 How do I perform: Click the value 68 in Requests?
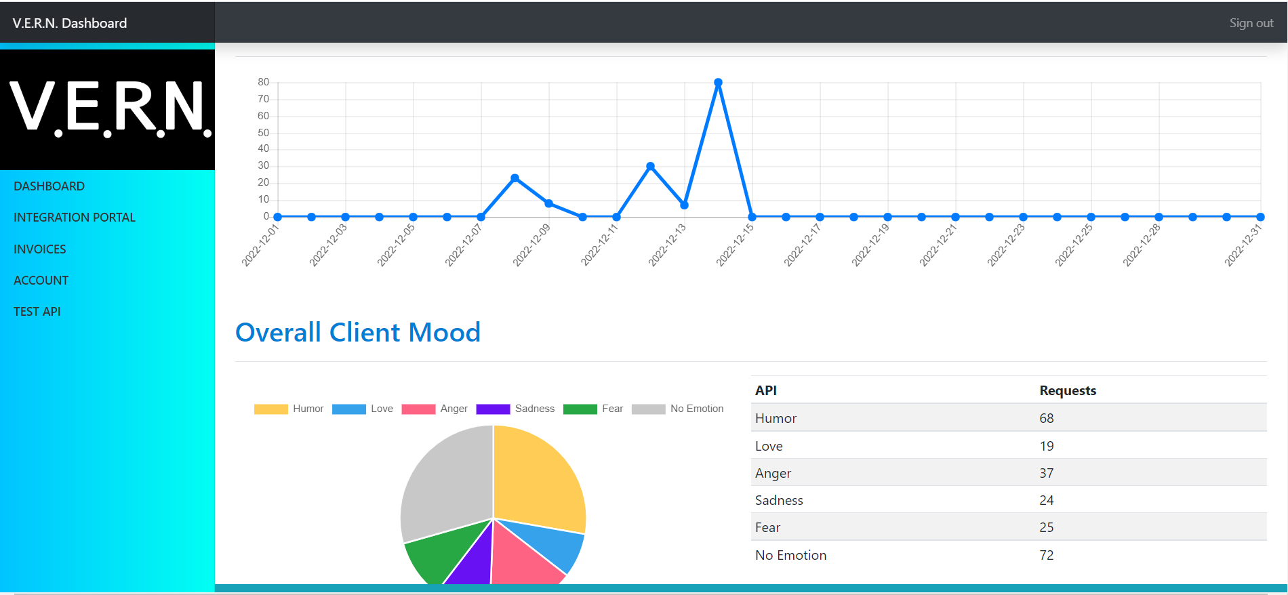(x=1047, y=418)
